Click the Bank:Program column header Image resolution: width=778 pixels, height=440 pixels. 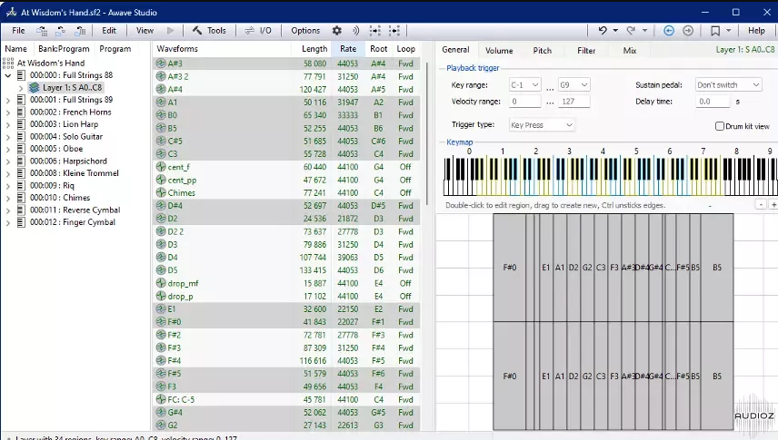64,49
